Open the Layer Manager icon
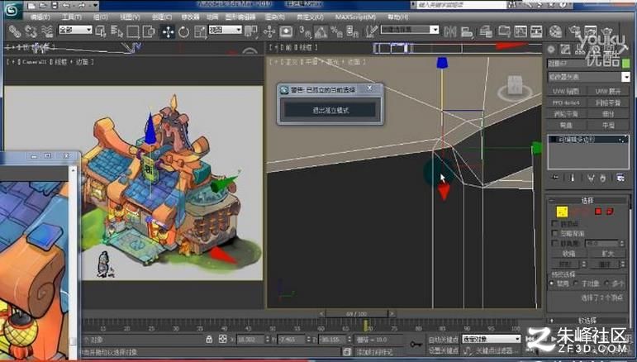This screenshot has height=362, width=637. tap(486, 31)
